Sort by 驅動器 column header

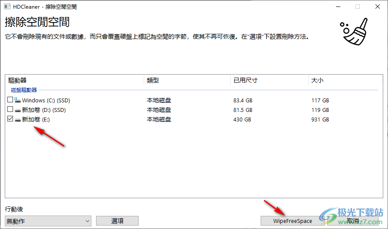[x=74, y=80]
